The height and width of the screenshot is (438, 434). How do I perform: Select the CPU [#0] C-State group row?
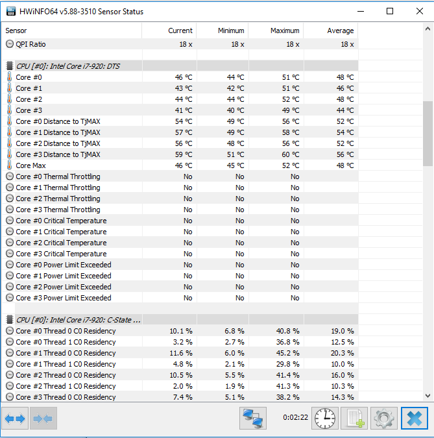point(180,319)
